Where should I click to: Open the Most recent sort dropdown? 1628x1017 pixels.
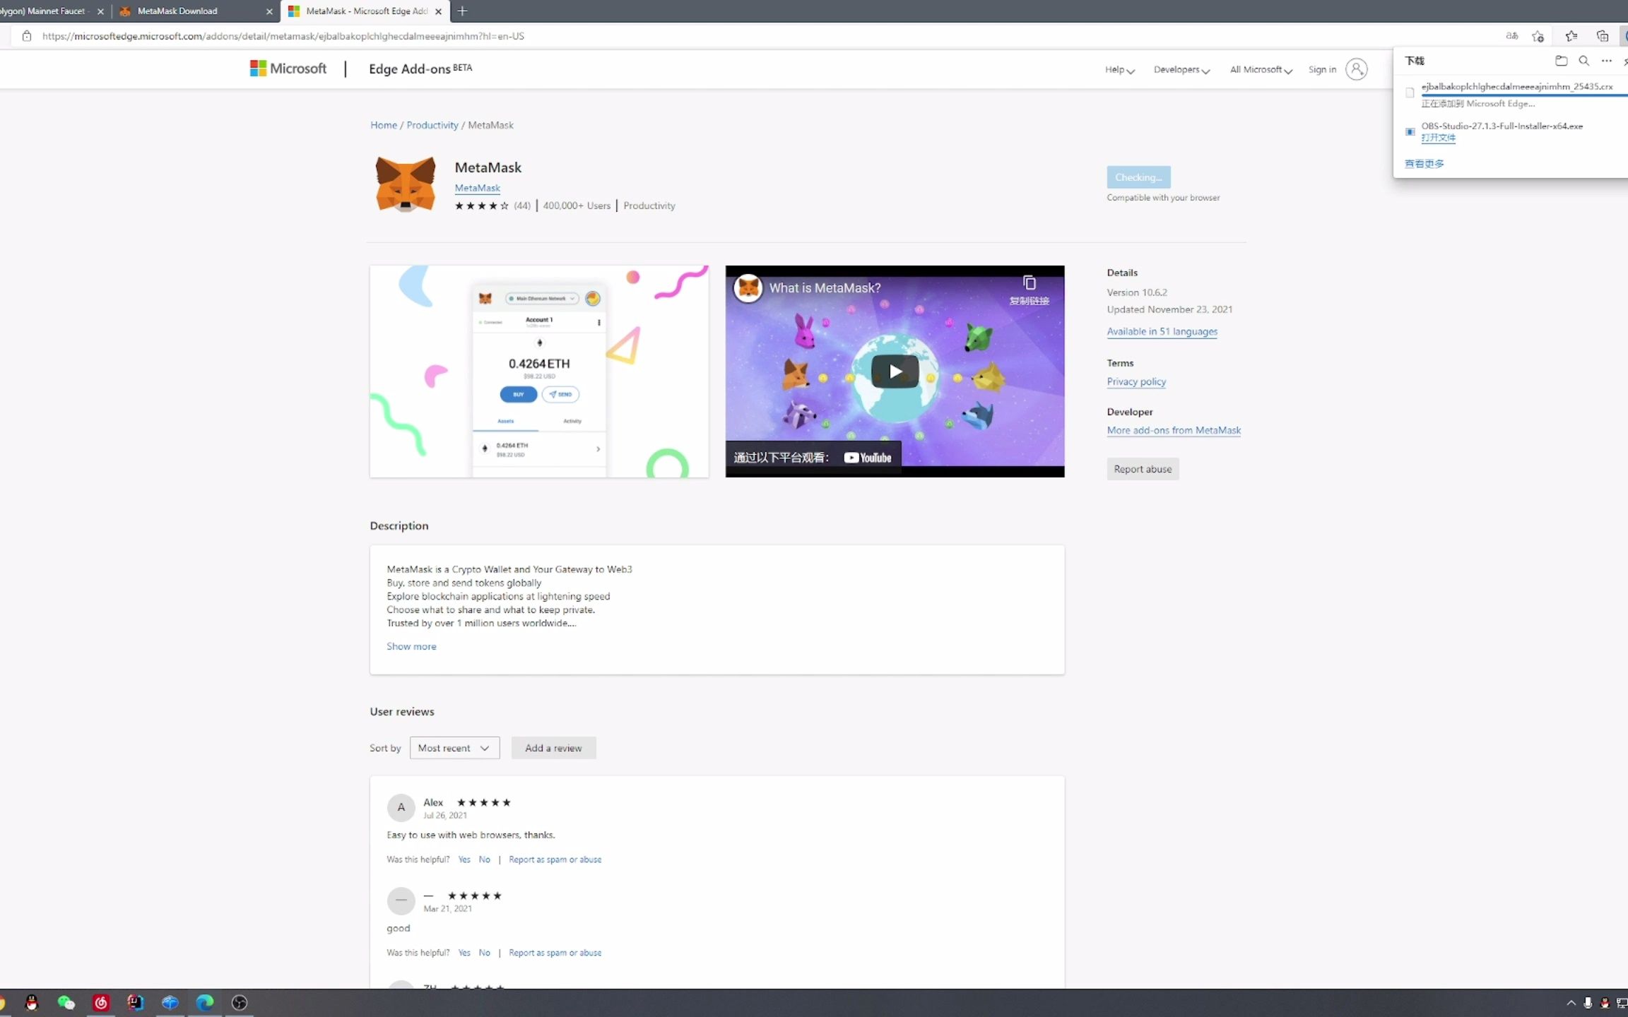[454, 748]
